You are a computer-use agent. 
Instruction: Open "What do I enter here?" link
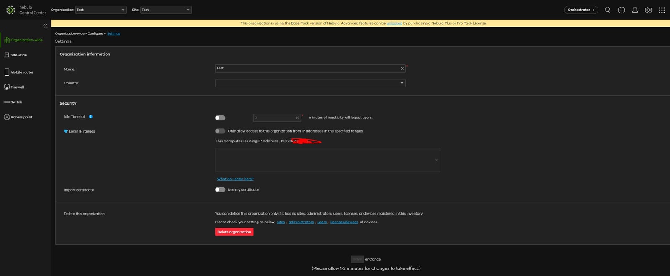[235, 179]
